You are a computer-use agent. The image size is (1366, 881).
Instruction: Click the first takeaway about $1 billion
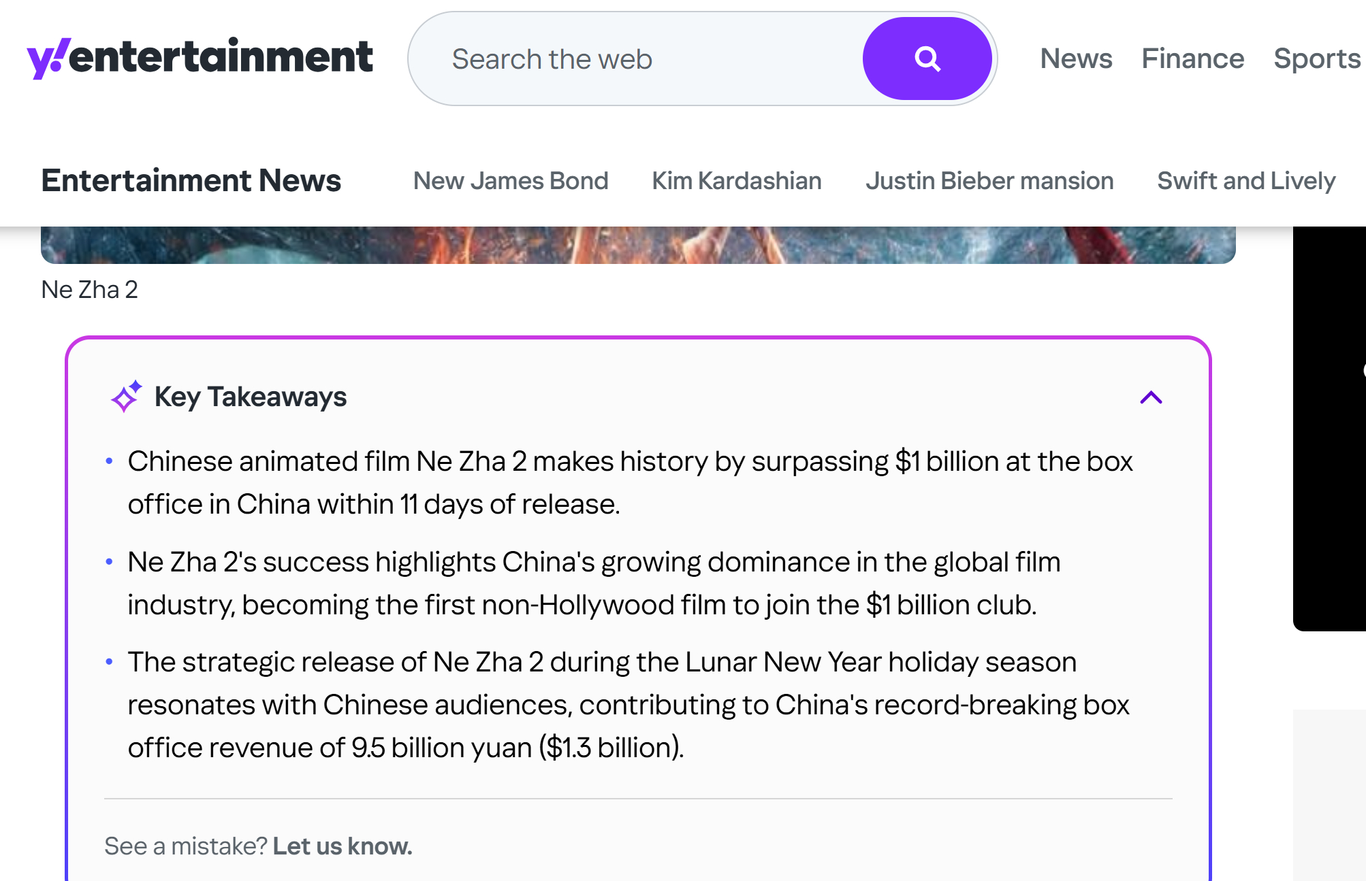click(x=629, y=482)
